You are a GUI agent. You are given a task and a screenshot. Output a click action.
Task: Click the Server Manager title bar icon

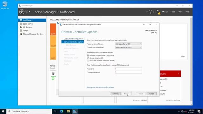[20, 6]
